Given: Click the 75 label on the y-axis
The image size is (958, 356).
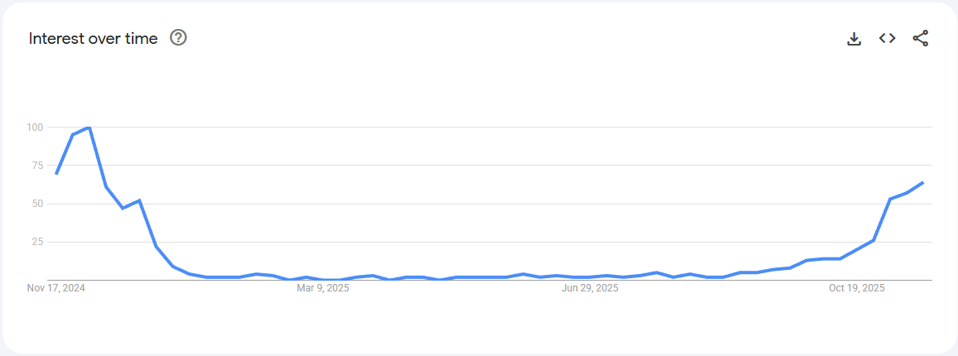Looking at the screenshot, I should (36, 165).
